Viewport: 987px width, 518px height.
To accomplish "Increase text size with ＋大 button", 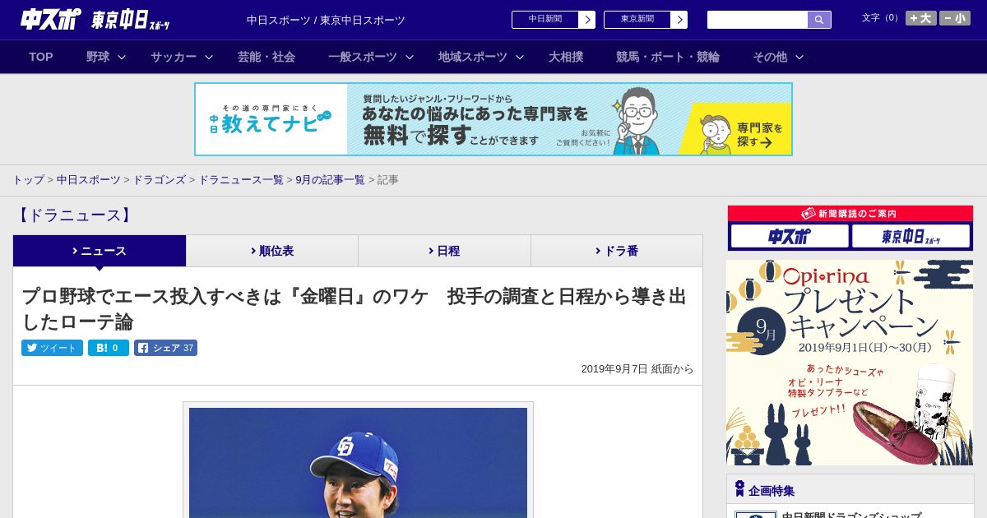I will [920, 18].
